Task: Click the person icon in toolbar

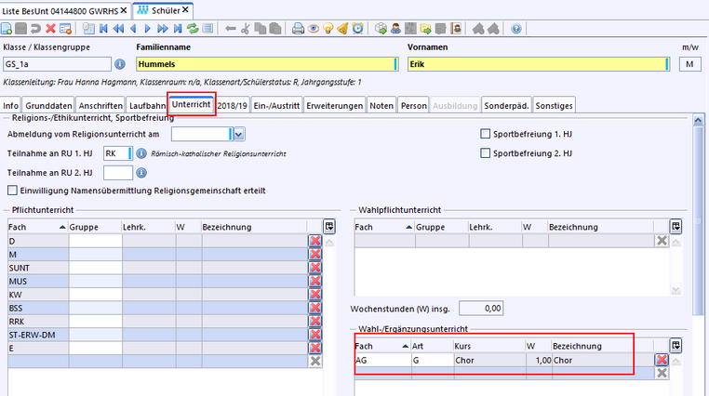Action: 395,29
